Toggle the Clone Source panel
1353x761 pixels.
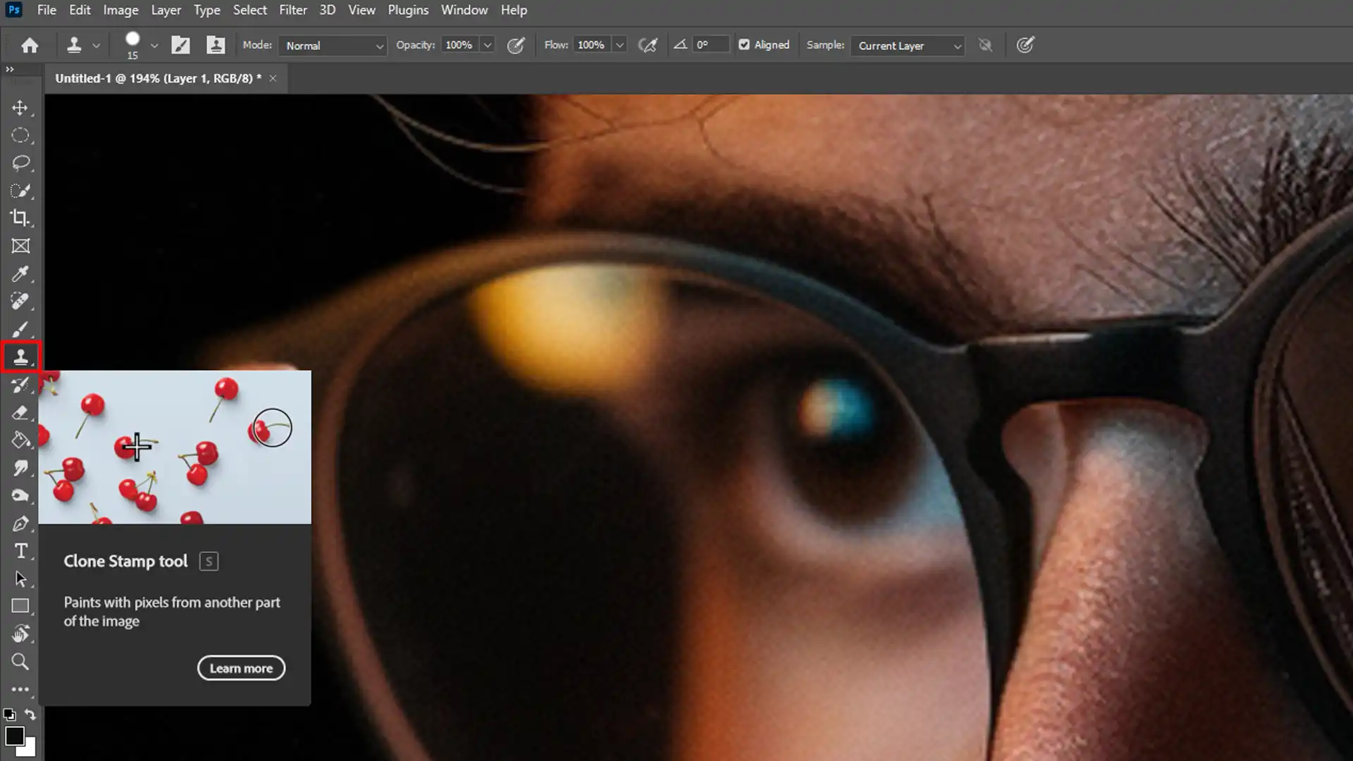pos(216,46)
